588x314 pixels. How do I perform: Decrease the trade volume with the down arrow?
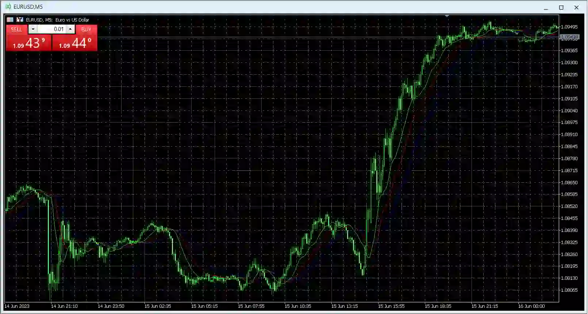33,29
